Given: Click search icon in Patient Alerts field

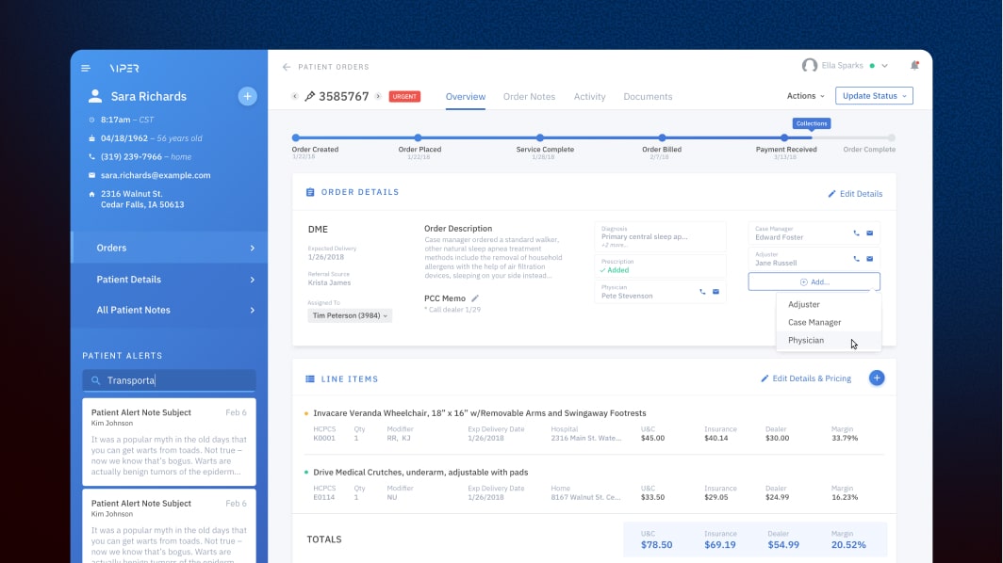Looking at the screenshot, I should [x=96, y=380].
